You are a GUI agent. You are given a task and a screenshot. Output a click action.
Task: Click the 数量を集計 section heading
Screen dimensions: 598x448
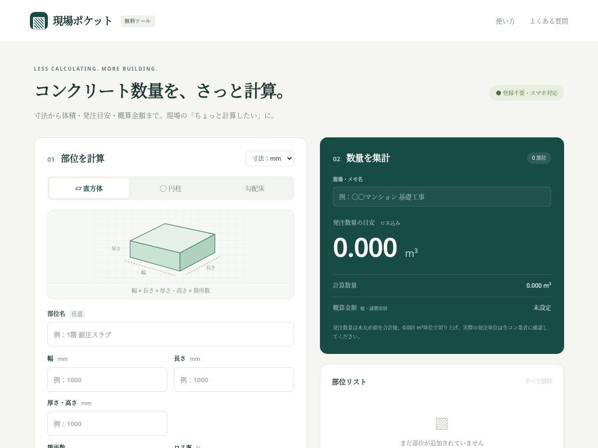368,158
